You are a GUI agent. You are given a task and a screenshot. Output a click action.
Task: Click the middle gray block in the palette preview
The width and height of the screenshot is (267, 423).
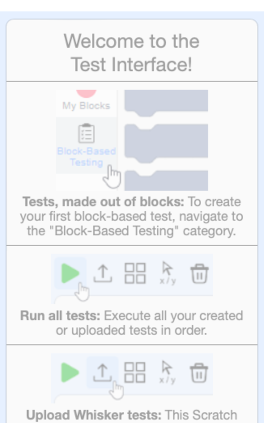(166, 141)
